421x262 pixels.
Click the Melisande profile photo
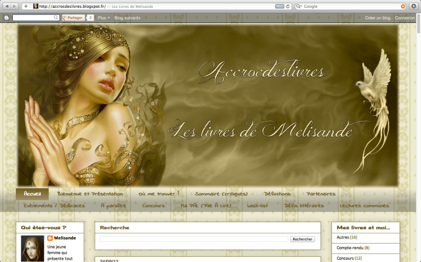32,249
